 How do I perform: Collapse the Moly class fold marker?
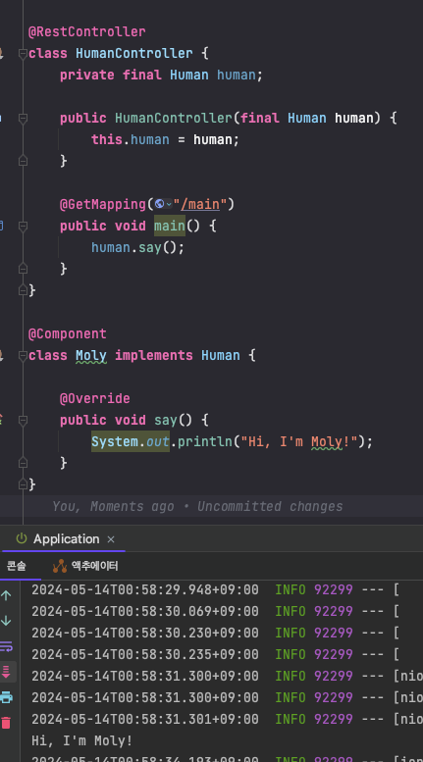[23, 356]
